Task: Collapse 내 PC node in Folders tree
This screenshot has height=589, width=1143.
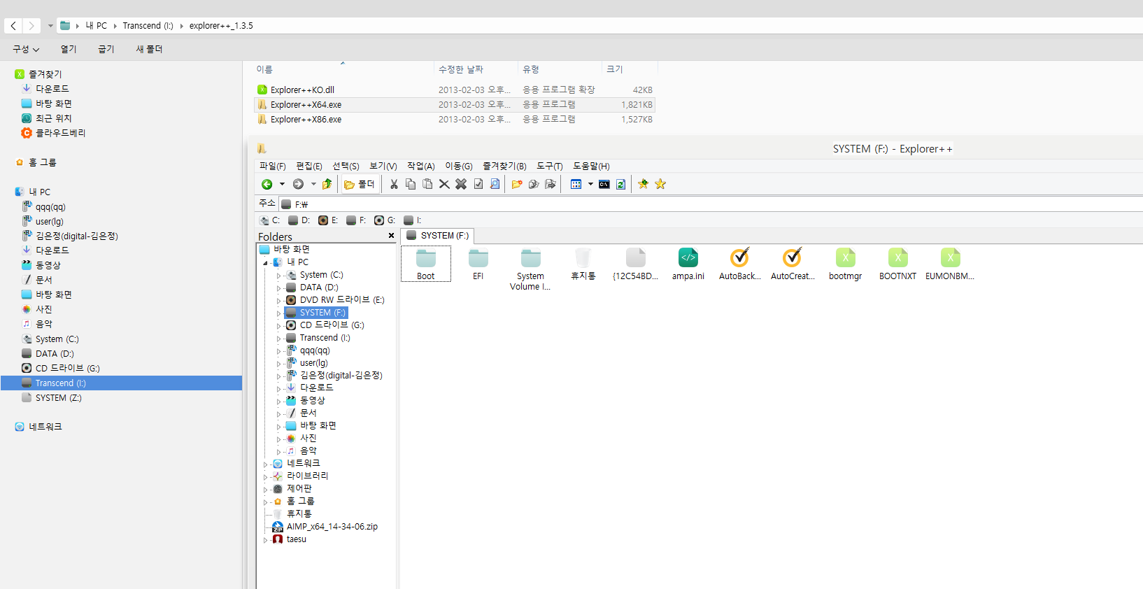Action: pos(265,263)
